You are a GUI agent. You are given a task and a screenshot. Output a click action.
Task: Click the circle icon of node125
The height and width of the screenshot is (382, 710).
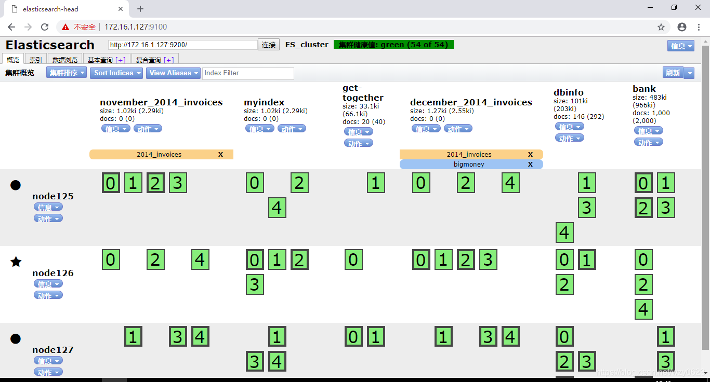(x=16, y=185)
